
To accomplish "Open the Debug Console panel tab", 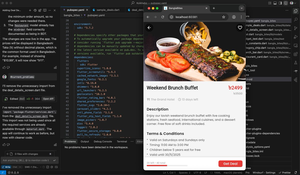I will (x=103, y=141).
